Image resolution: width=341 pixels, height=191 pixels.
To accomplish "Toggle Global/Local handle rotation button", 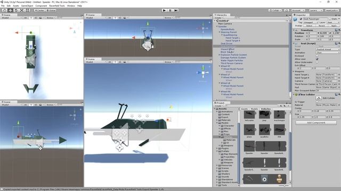I will point(51,11).
